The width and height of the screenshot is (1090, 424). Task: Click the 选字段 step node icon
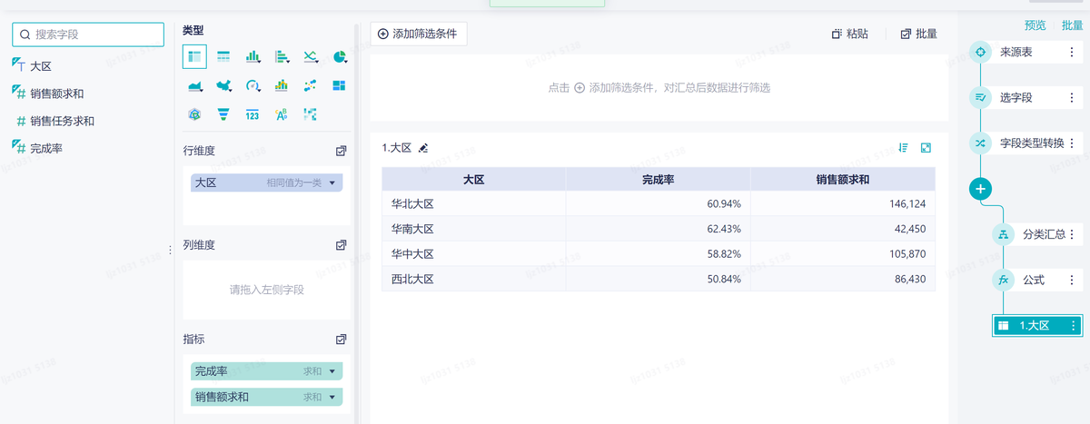coord(980,97)
